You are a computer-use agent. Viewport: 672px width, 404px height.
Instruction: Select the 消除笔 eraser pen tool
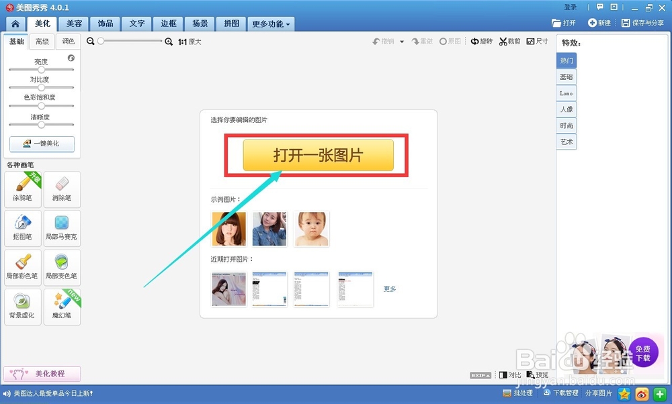pos(62,189)
